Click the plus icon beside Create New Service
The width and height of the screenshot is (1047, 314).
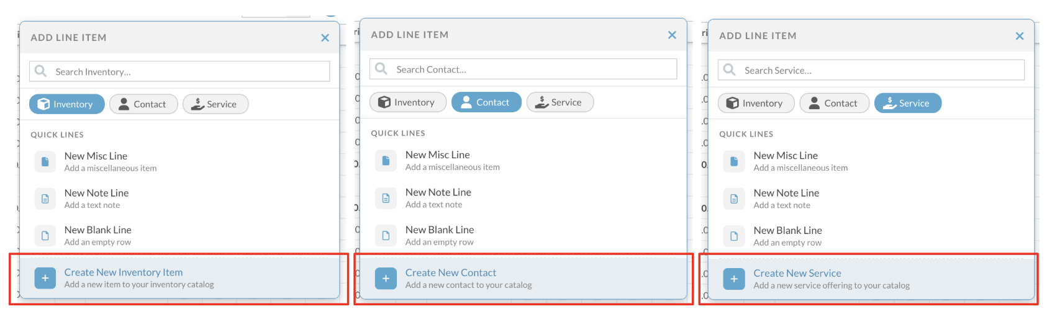(734, 279)
